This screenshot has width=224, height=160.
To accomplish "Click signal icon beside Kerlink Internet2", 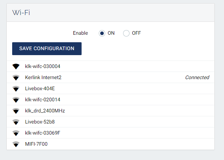I will [16, 78].
